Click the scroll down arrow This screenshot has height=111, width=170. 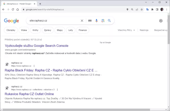(168, 107)
